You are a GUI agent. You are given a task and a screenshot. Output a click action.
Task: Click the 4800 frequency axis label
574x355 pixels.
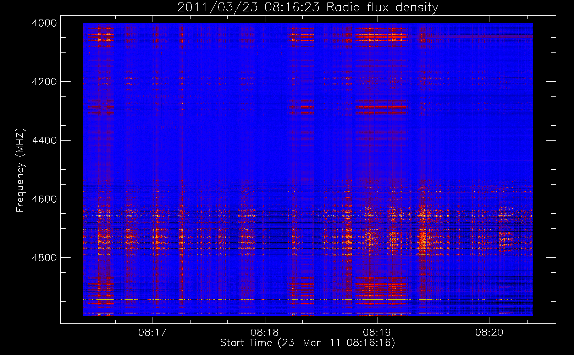[x=44, y=257]
